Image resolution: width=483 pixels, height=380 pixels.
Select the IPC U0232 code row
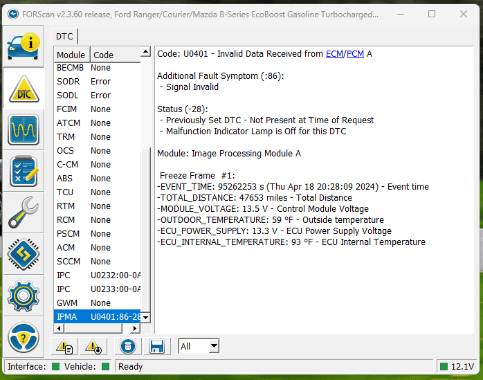pos(97,275)
